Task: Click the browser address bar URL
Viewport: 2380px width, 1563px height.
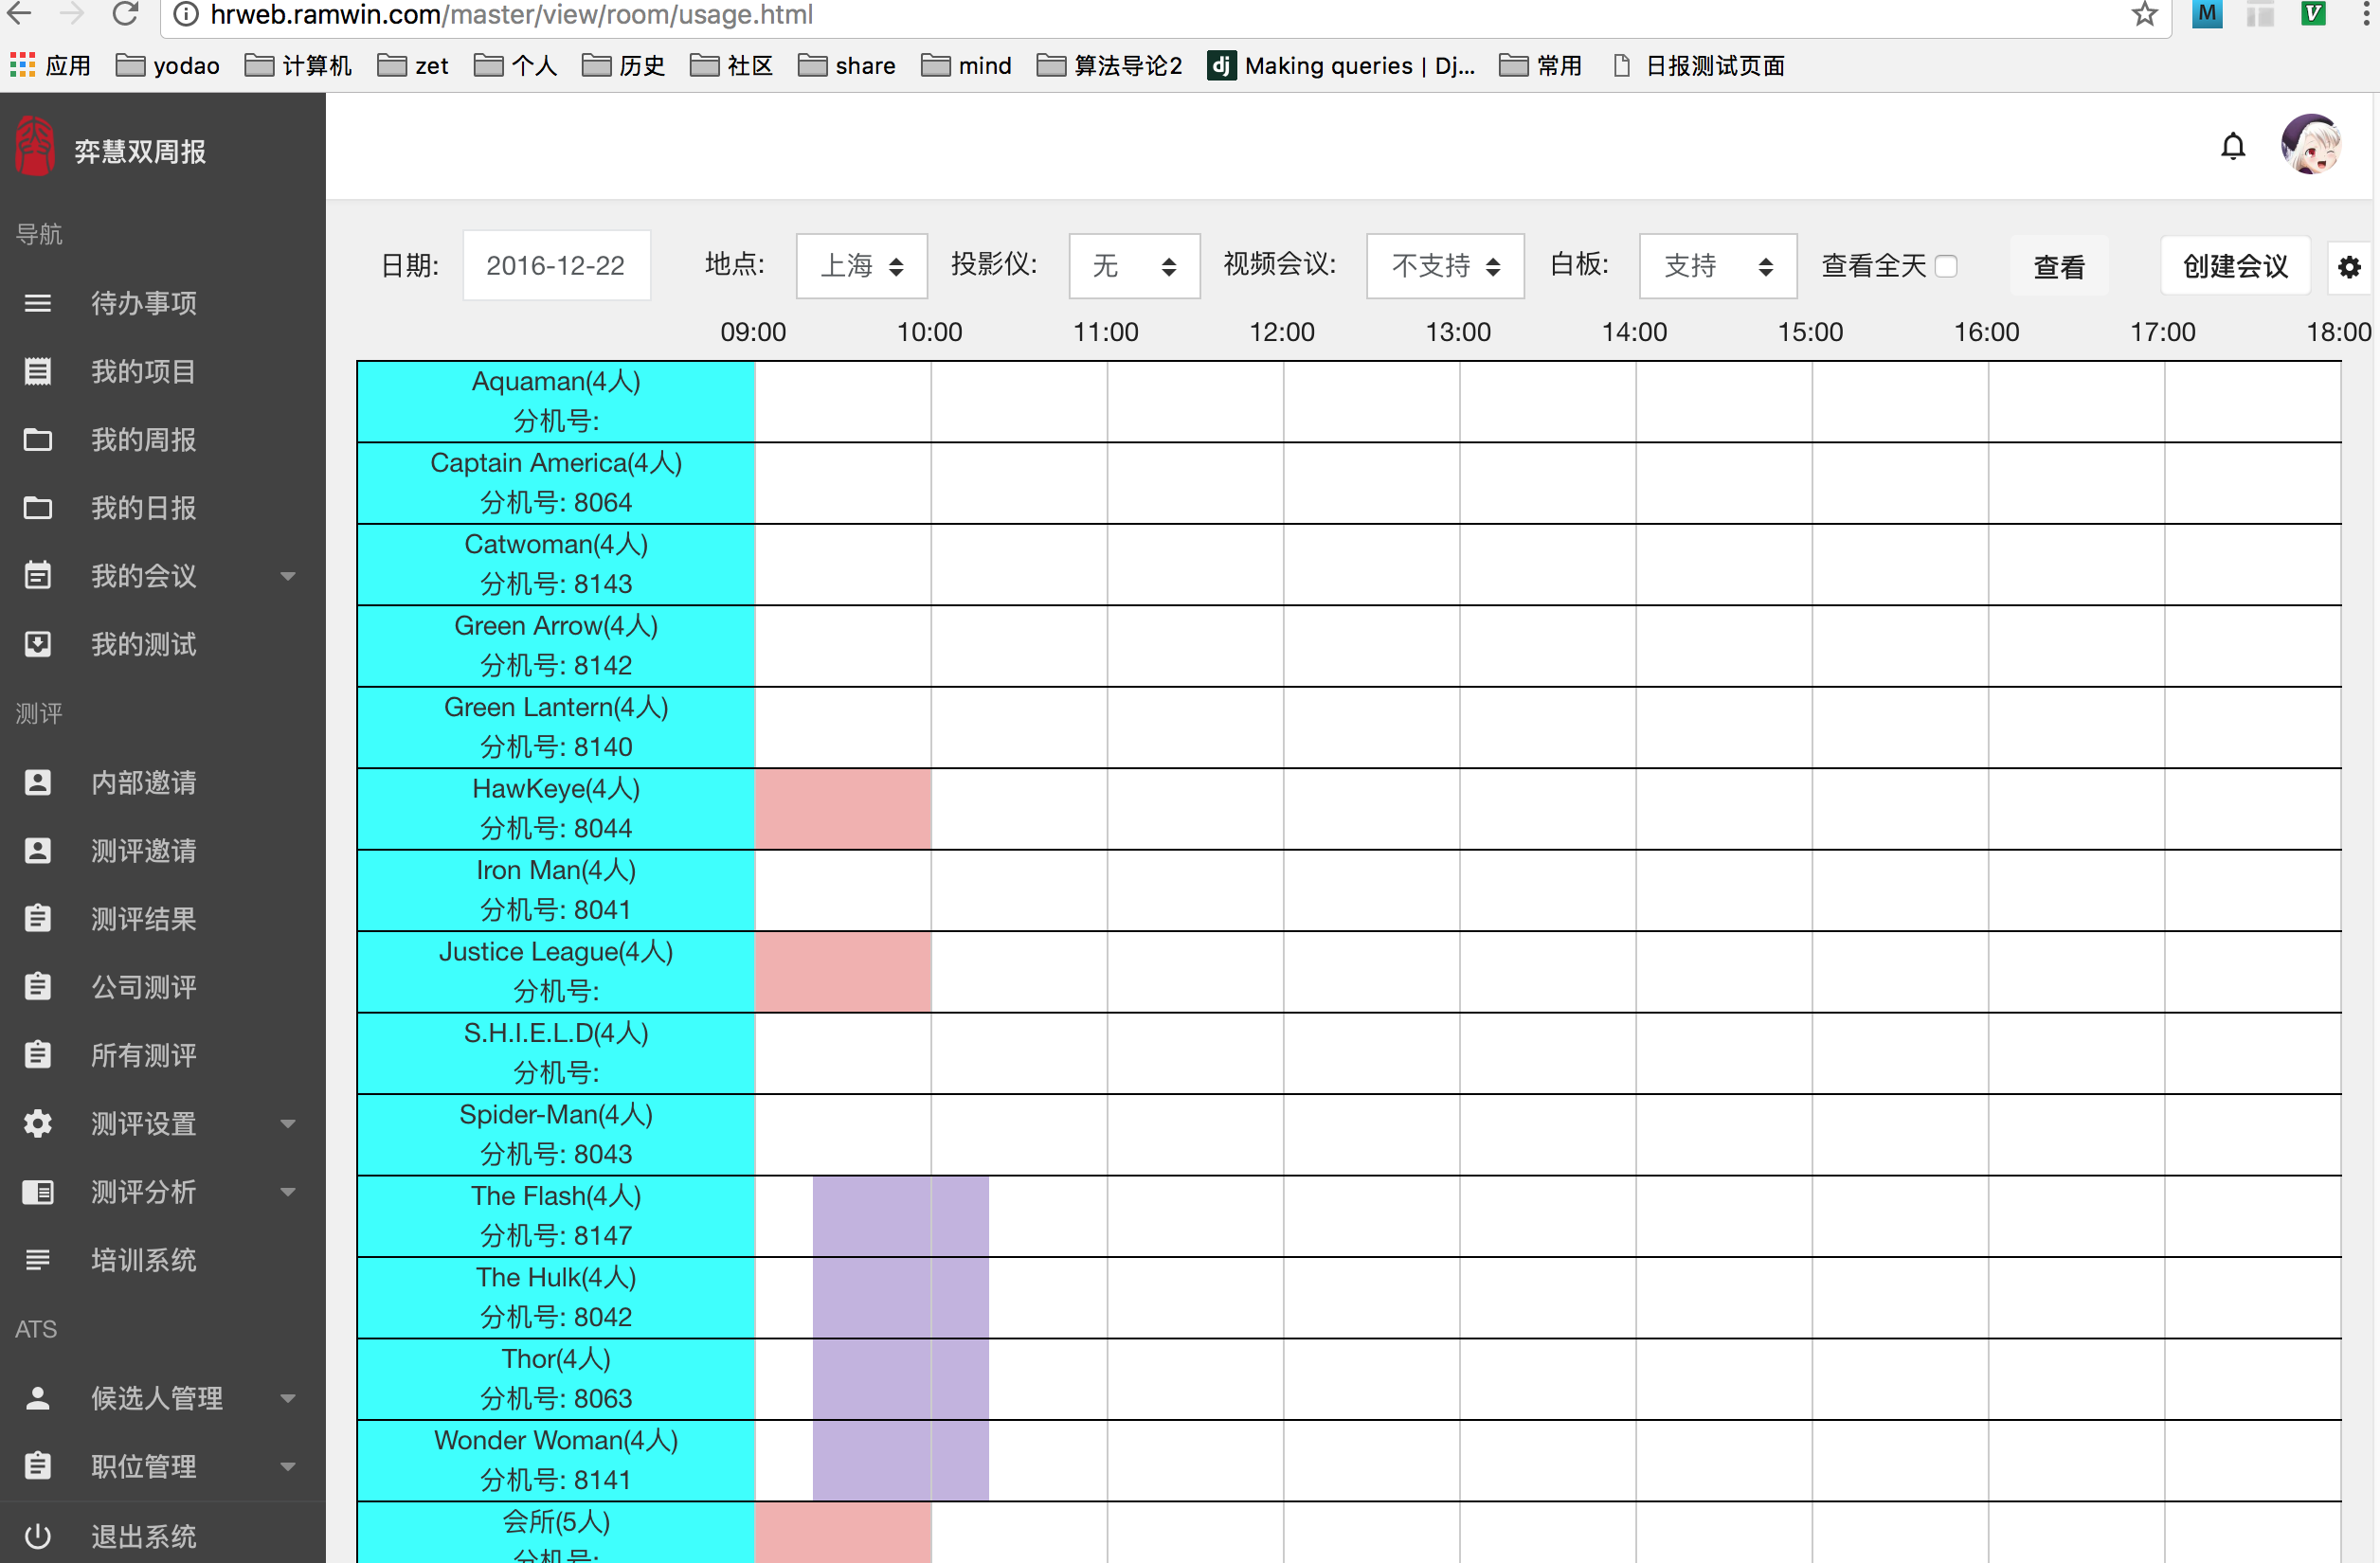Action: coord(511,15)
